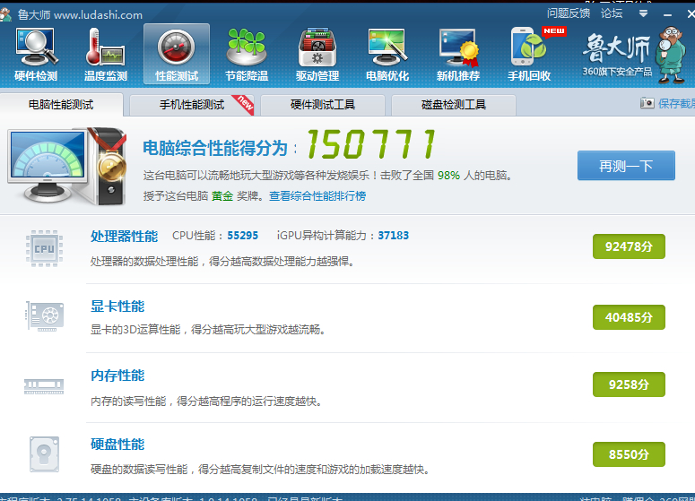Click the computer gauge medal image
The image size is (695, 501).
point(67,167)
